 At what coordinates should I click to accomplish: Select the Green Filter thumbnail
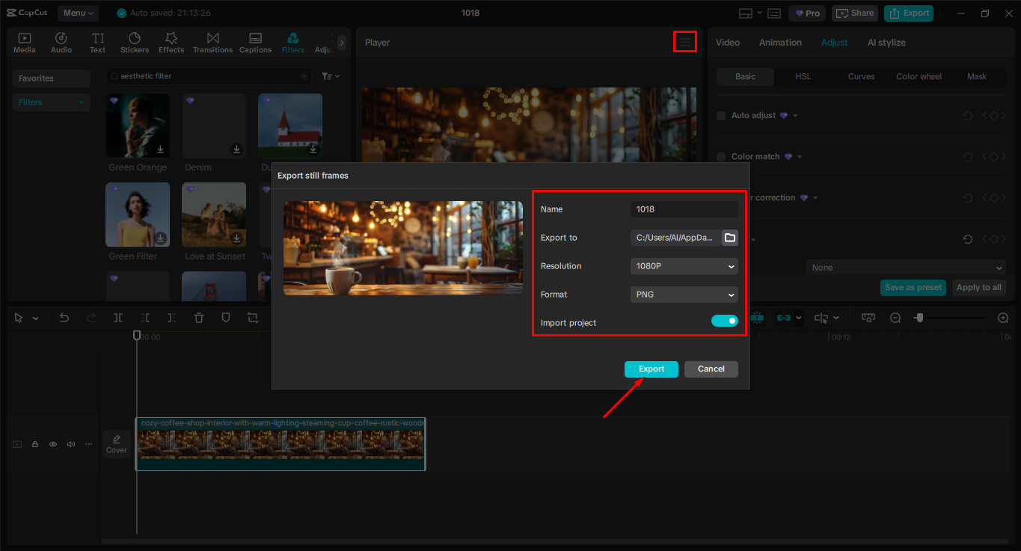137,215
